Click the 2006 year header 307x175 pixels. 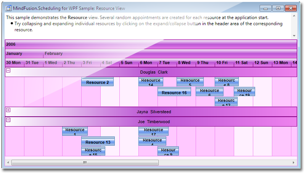tap(11, 44)
